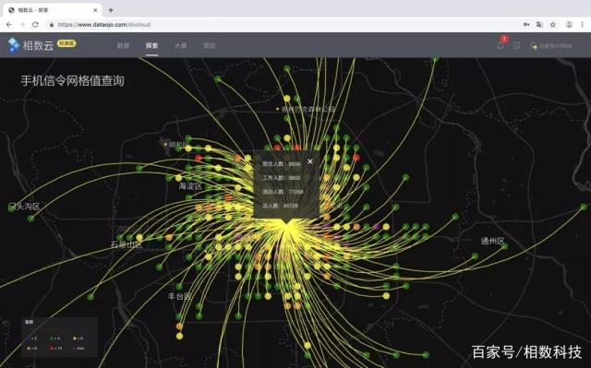The height and width of the screenshot is (368, 591).
Task: Click the 门头沟区 map label
Action: tap(24, 207)
